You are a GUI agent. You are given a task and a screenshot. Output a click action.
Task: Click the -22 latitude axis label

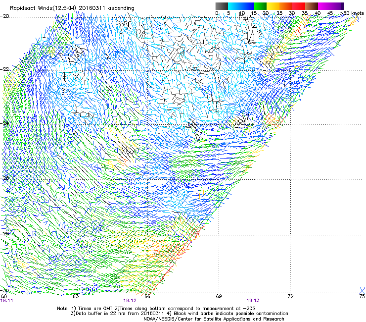pyautogui.click(x=4, y=69)
